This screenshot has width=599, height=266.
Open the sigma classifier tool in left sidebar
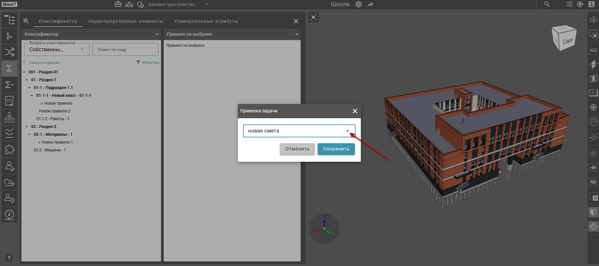(9, 68)
